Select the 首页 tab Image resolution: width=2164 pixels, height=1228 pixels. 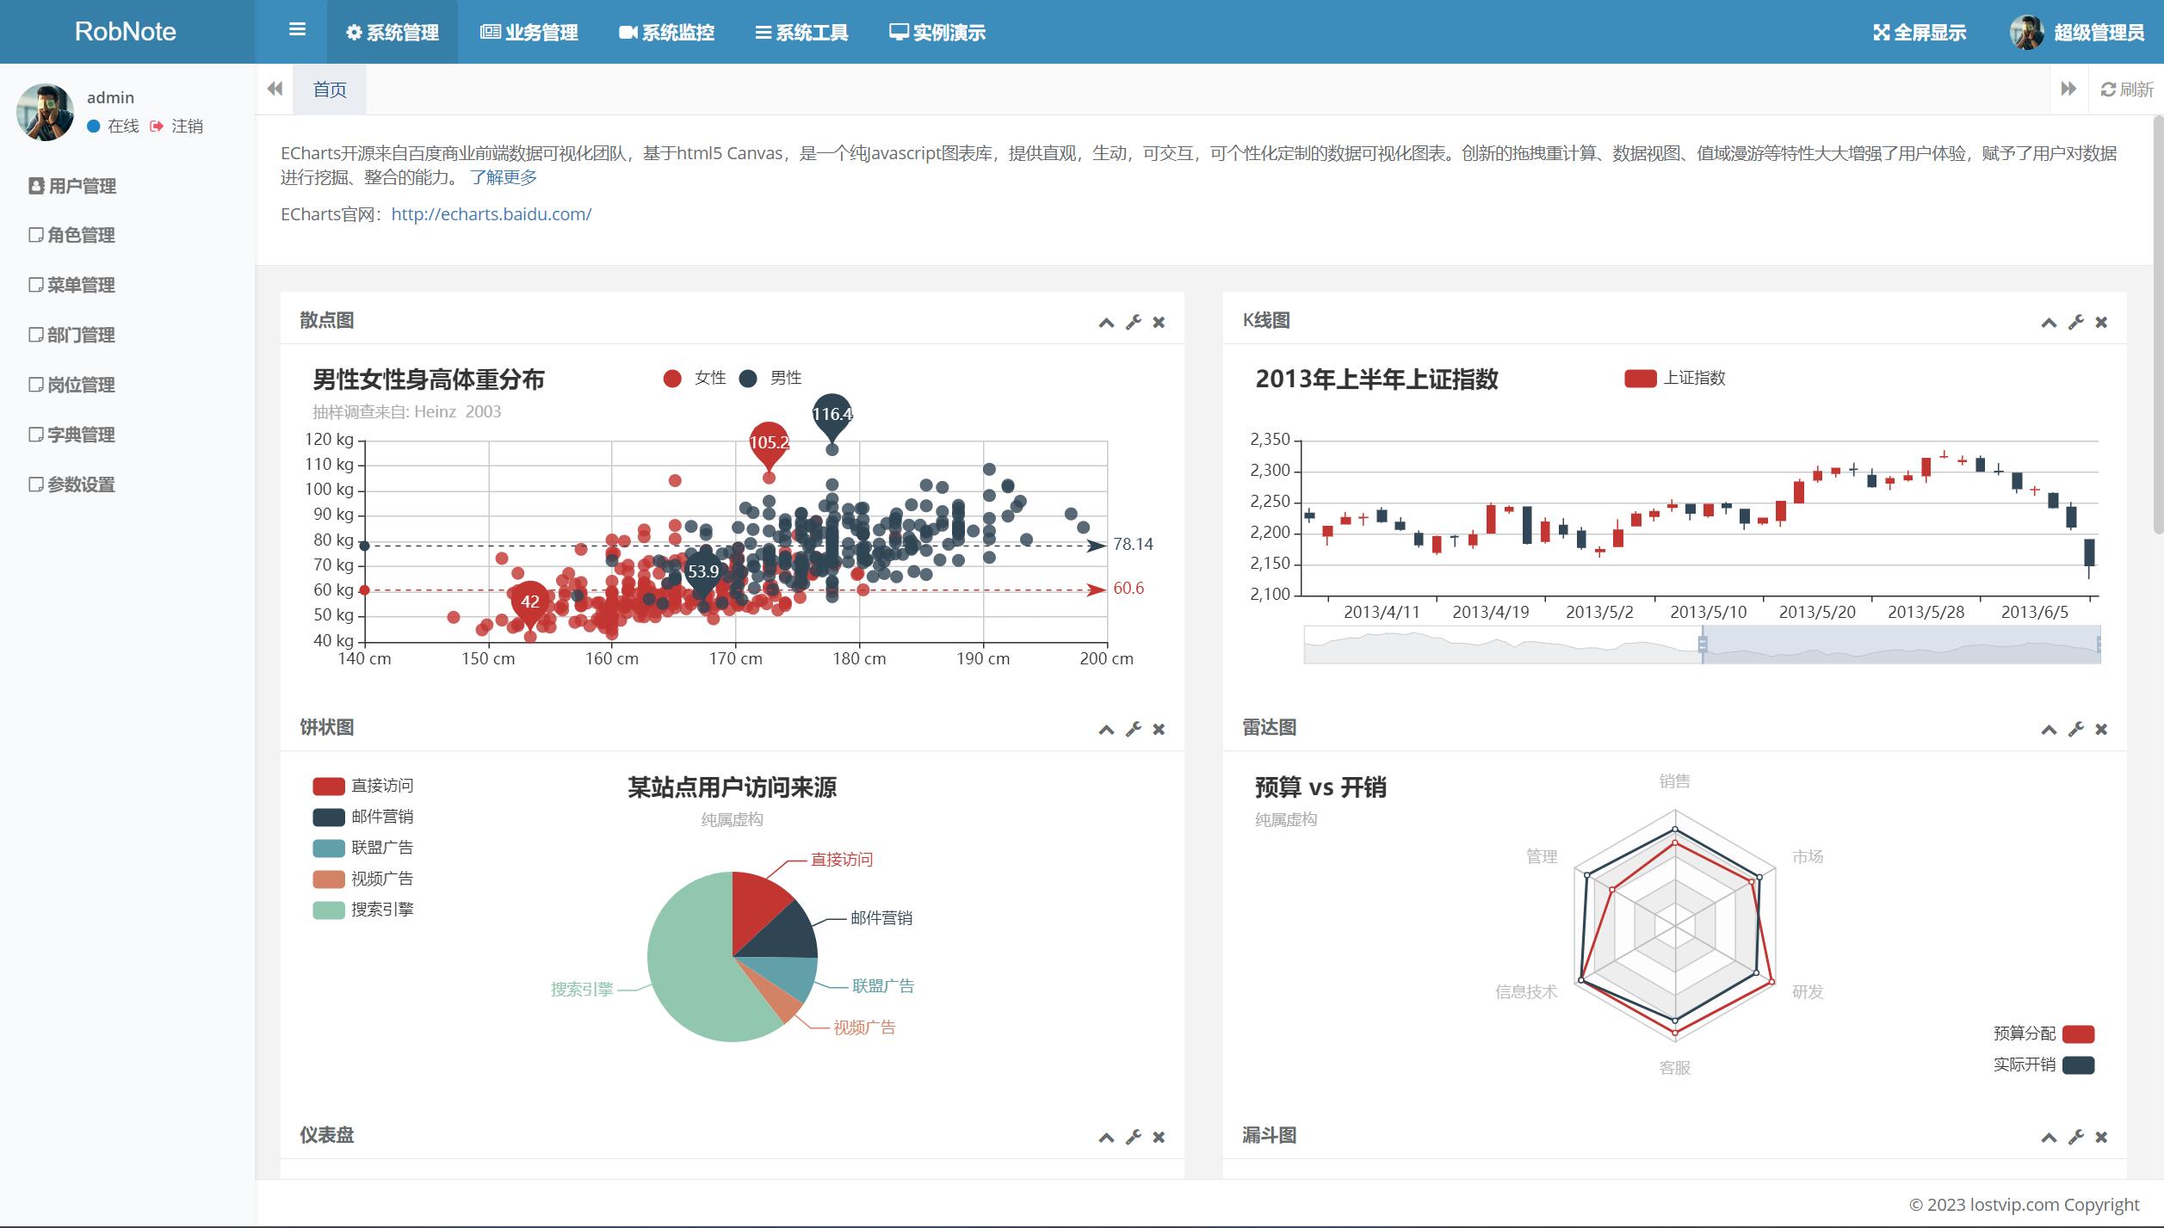click(330, 89)
